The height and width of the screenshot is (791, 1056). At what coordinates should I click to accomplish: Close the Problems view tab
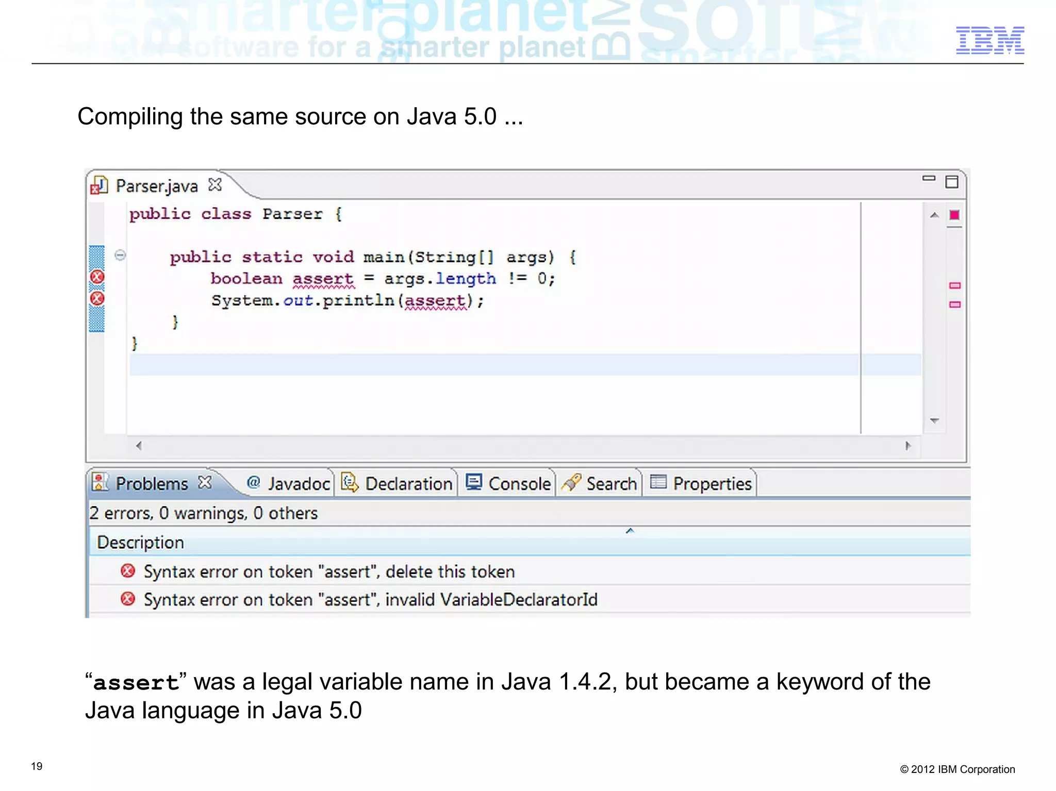205,482
